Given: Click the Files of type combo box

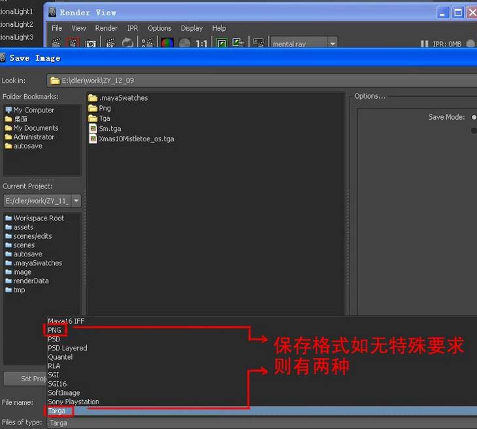Looking at the screenshot, I should click(x=261, y=423).
